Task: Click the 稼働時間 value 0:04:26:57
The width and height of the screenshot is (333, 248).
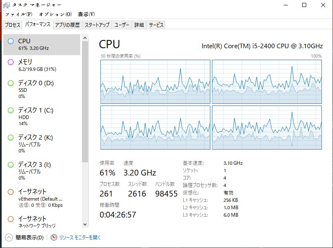Action: tap(118, 215)
